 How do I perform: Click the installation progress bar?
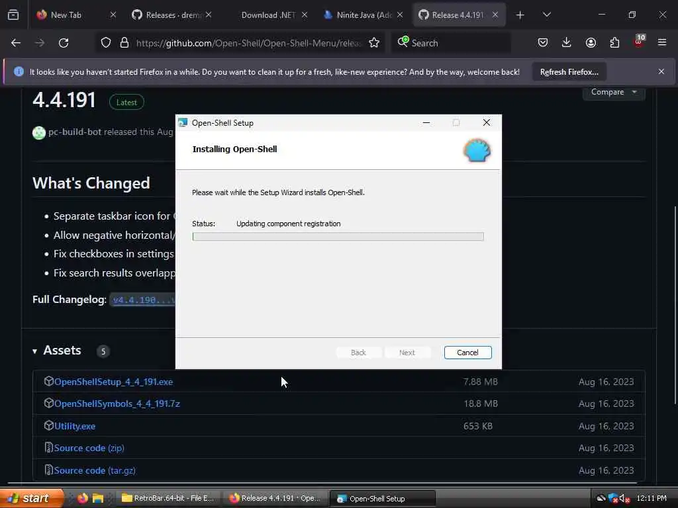(338, 236)
